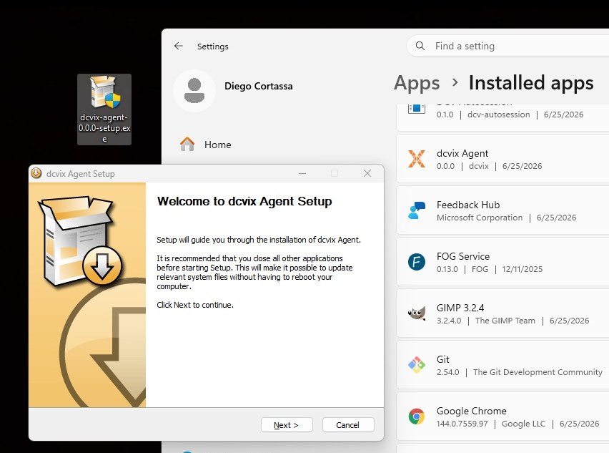Click the Git app icon
Viewport: 609px width, 453px height.
[x=416, y=365]
